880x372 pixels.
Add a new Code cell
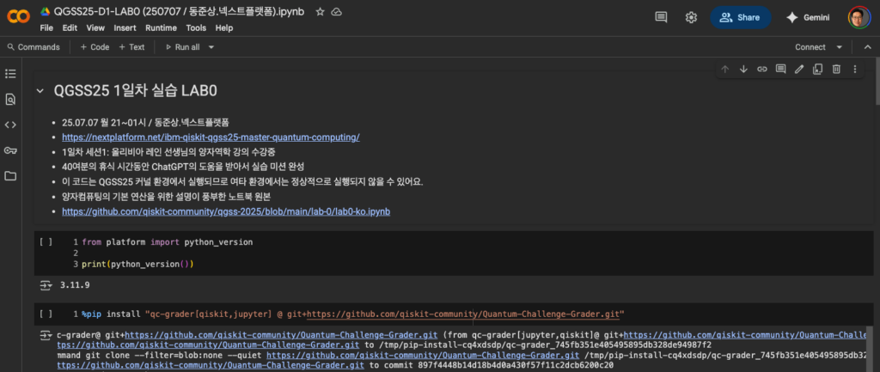(95, 47)
